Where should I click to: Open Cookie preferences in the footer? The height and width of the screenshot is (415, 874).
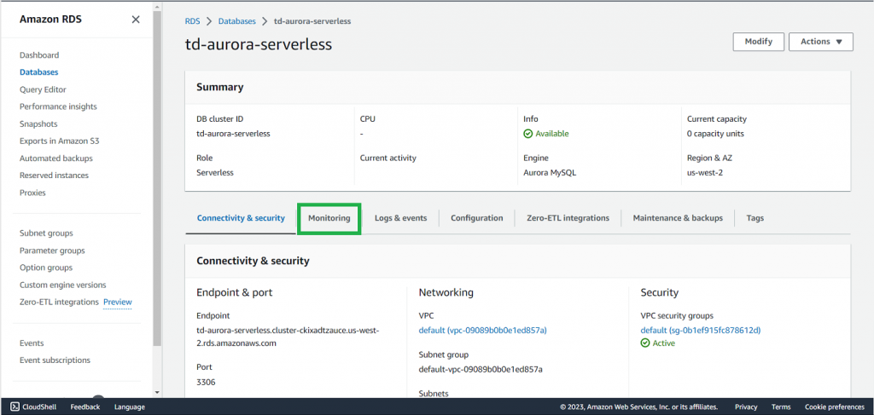pyautogui.click(x=834, y=407)
